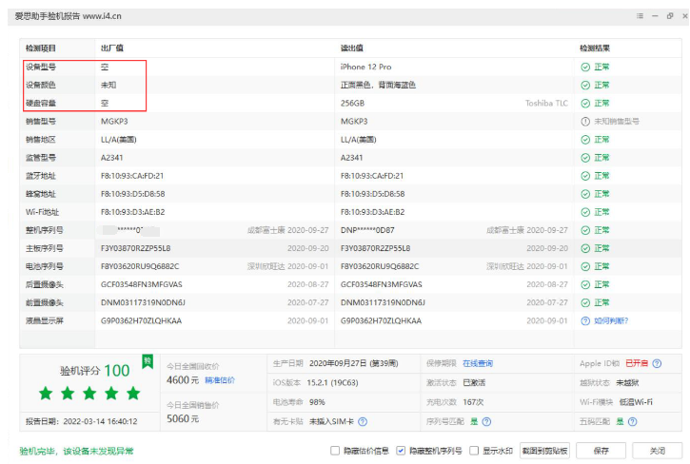
Task: Click the green 验 badge beside the score
Action: coord(148,361)
